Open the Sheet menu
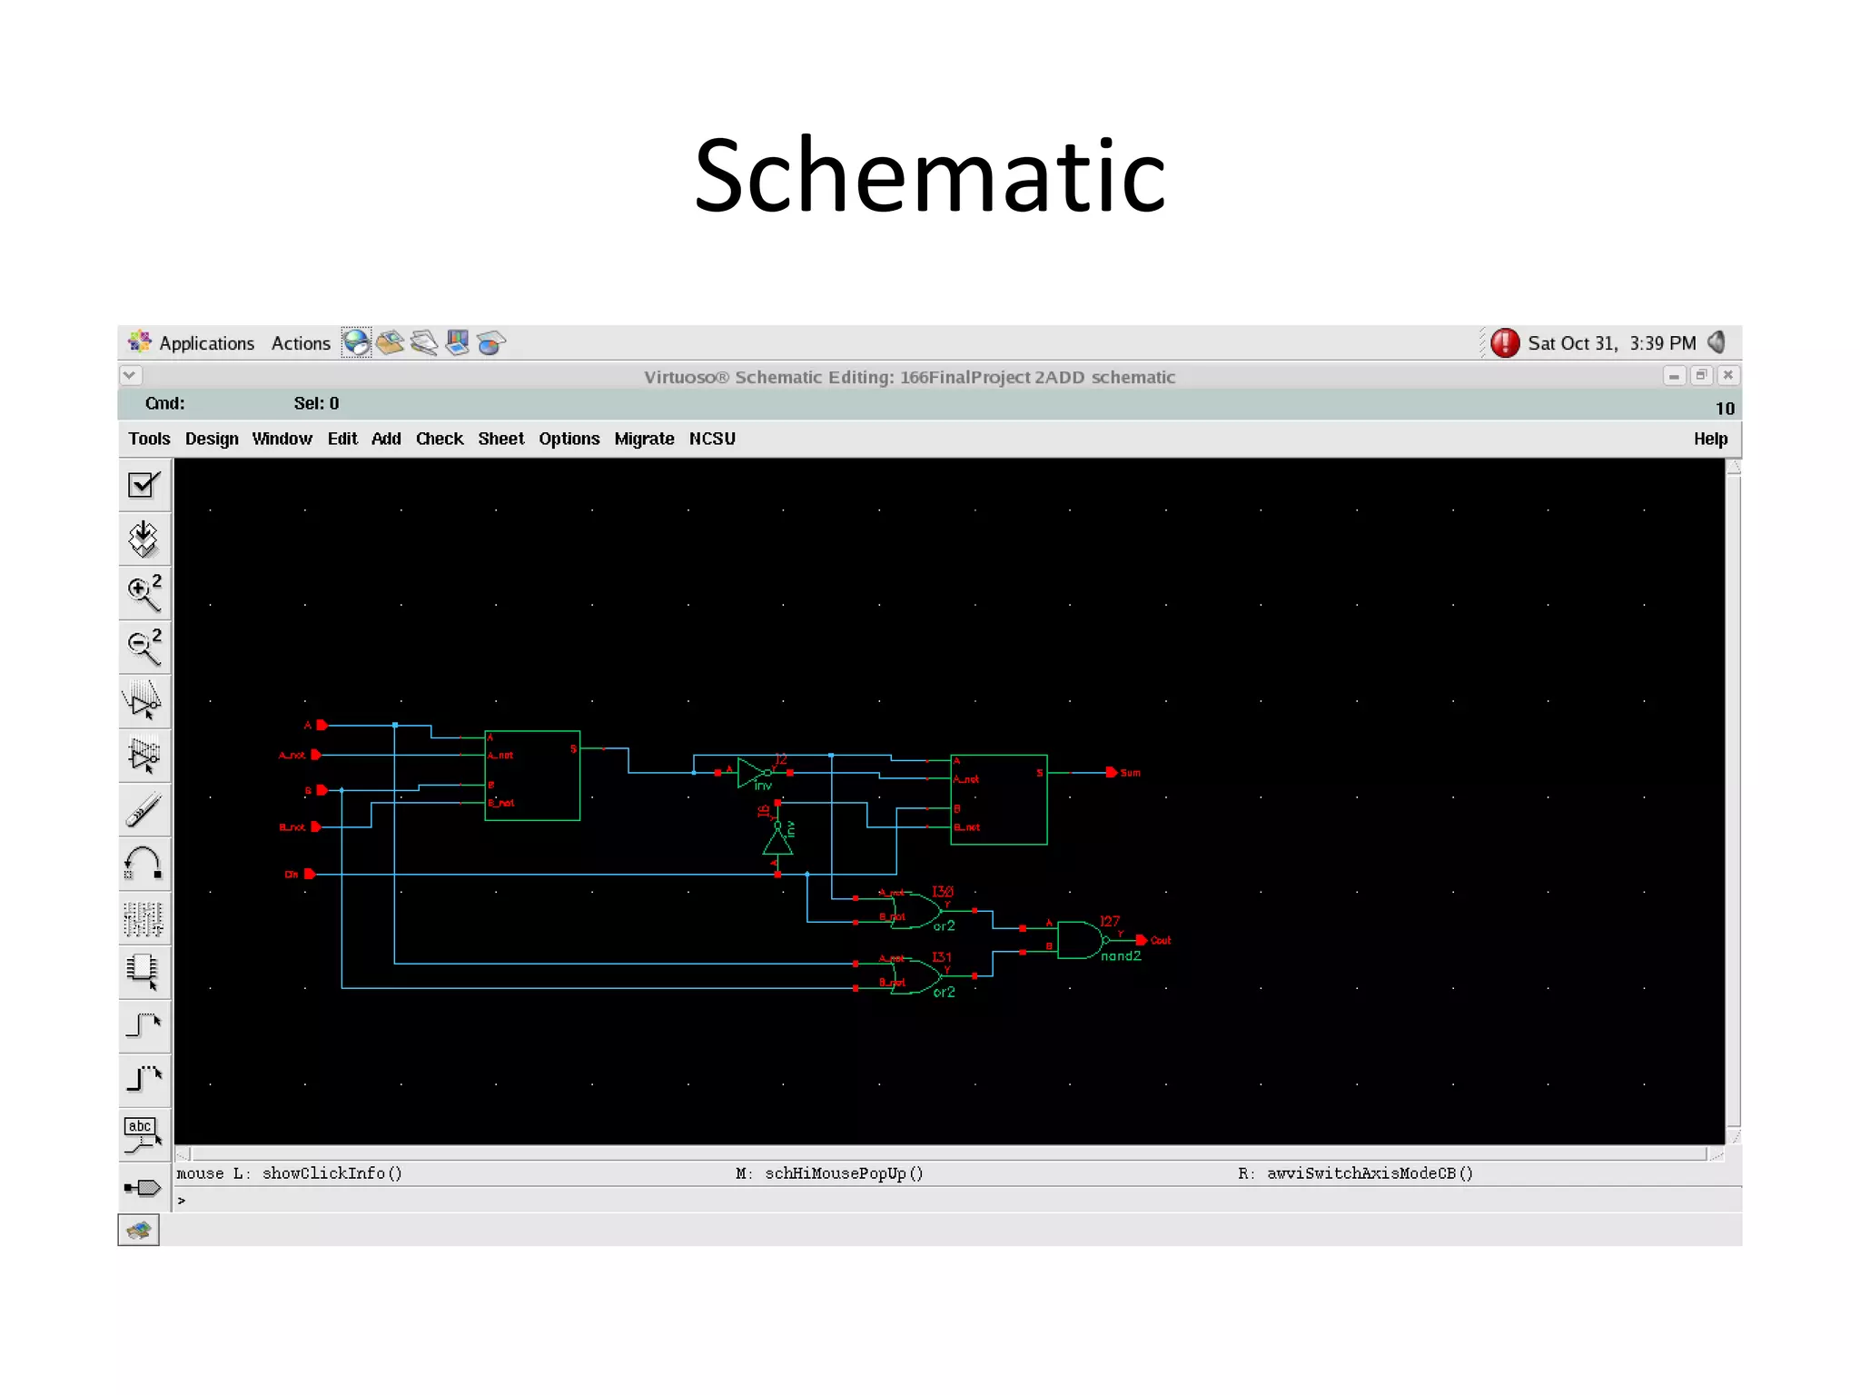The width and height of the screenshot is (1860, 1395). 501,439
